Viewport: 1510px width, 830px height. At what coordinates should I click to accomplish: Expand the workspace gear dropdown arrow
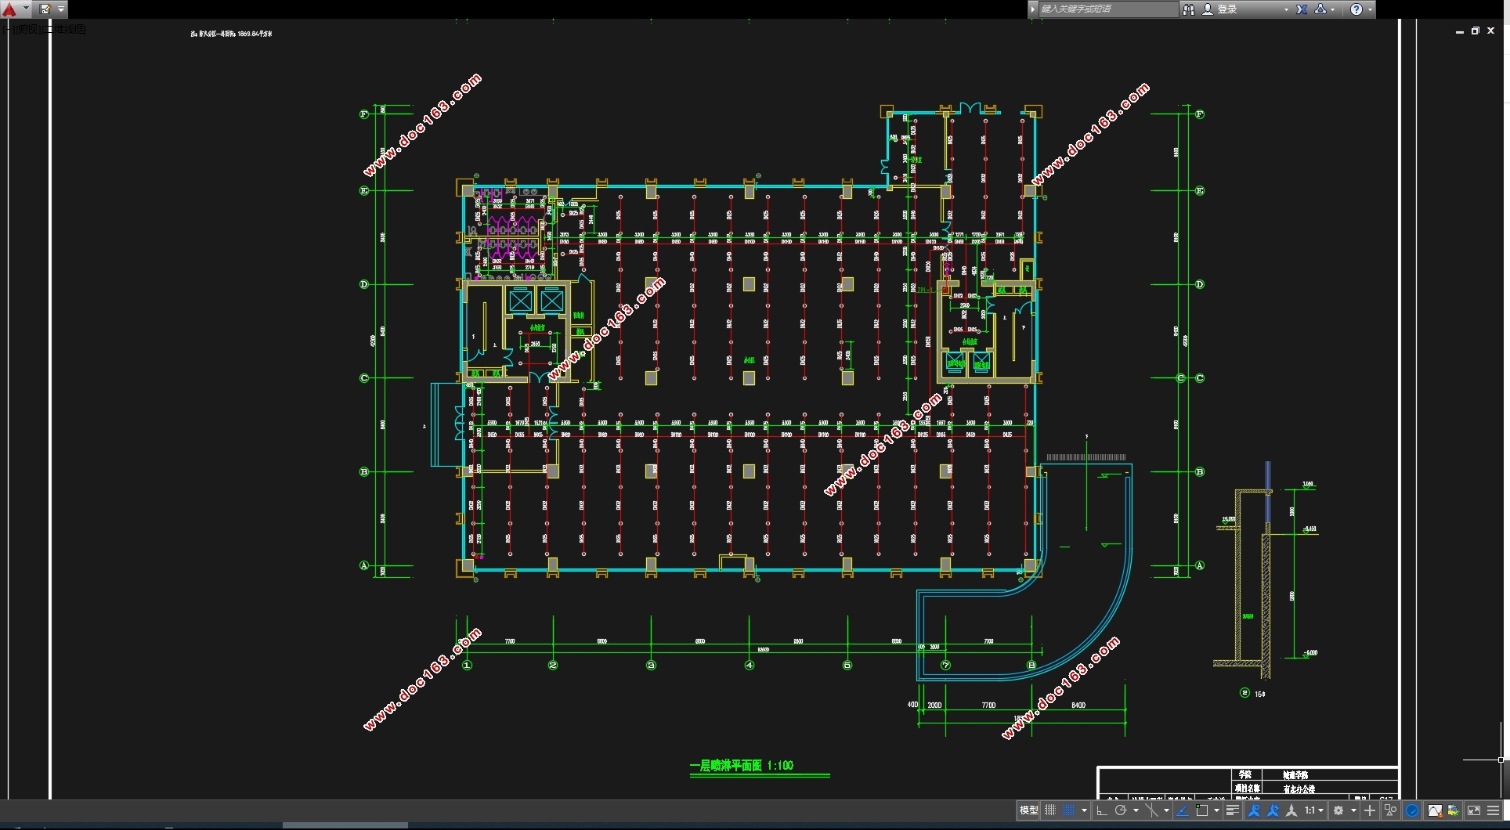[1353, 810]
